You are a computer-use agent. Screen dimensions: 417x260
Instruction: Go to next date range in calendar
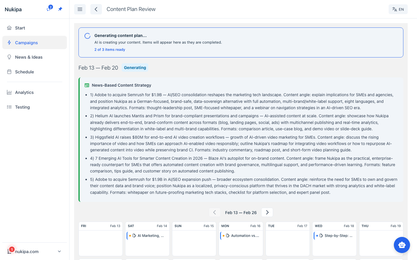(267, 213)
